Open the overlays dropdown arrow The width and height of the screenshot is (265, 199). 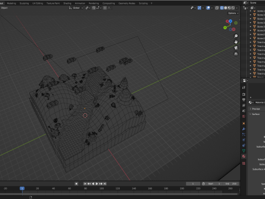tap(212, 8)
